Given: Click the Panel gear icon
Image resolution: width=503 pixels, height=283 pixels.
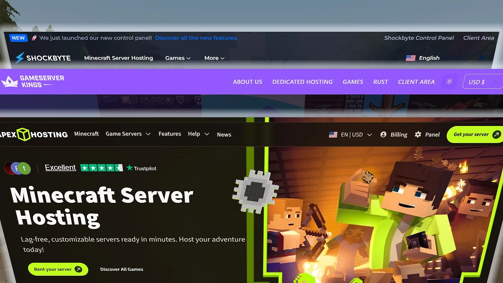Looking at the screenshot, I should pyautogui.click(x=418, y=135).
